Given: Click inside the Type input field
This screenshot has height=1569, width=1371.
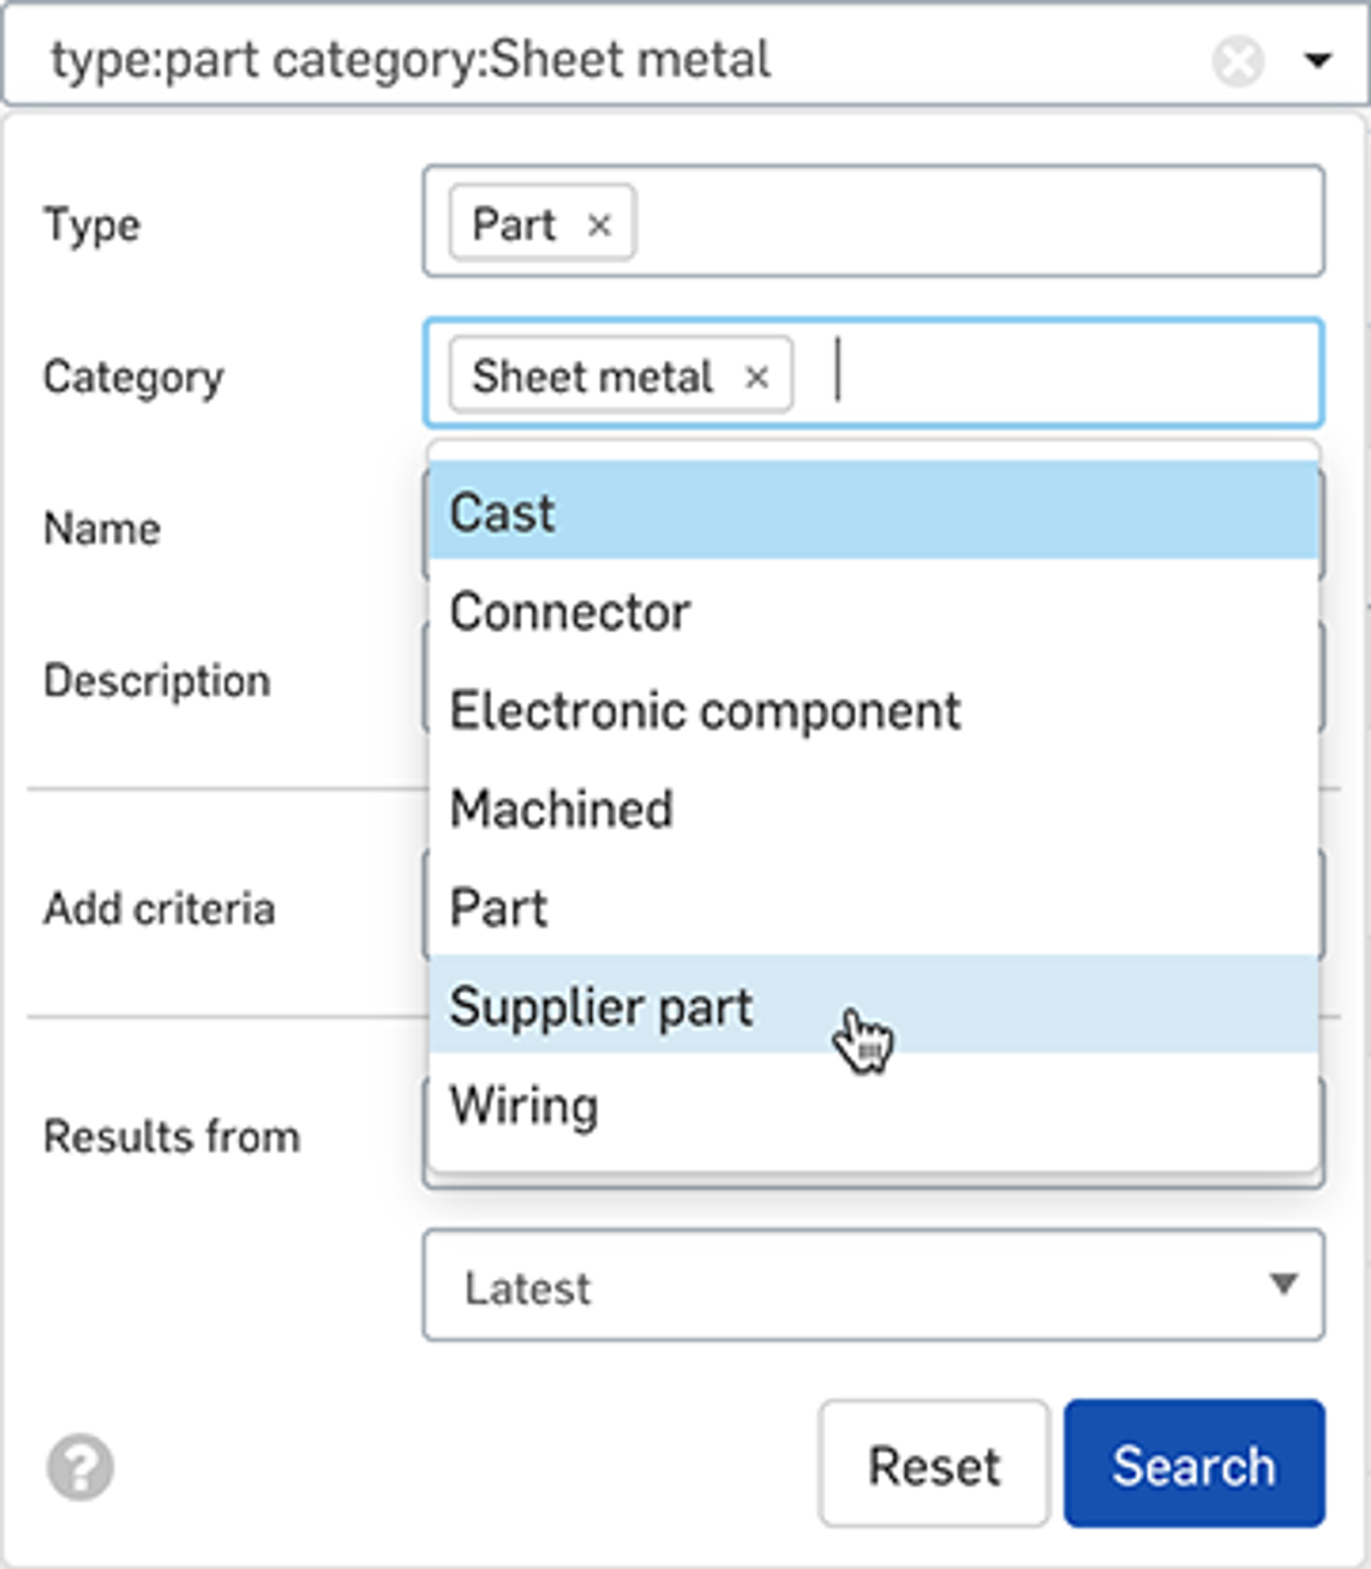Looking at the screenshot, I should tap(977, 223).
